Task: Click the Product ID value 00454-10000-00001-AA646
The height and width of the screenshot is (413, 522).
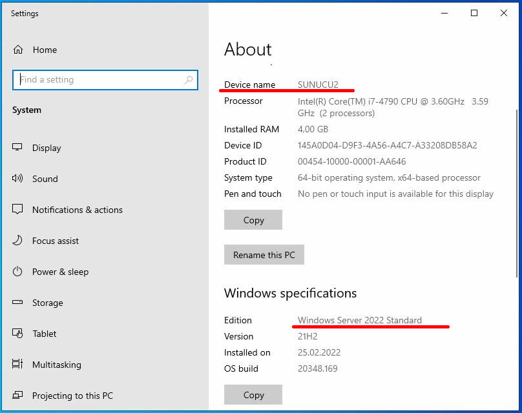Action: (351, 161)
